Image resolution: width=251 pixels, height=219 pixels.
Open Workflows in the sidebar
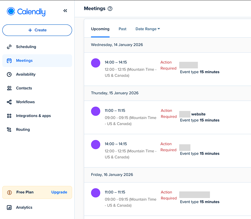click(37, 102)
